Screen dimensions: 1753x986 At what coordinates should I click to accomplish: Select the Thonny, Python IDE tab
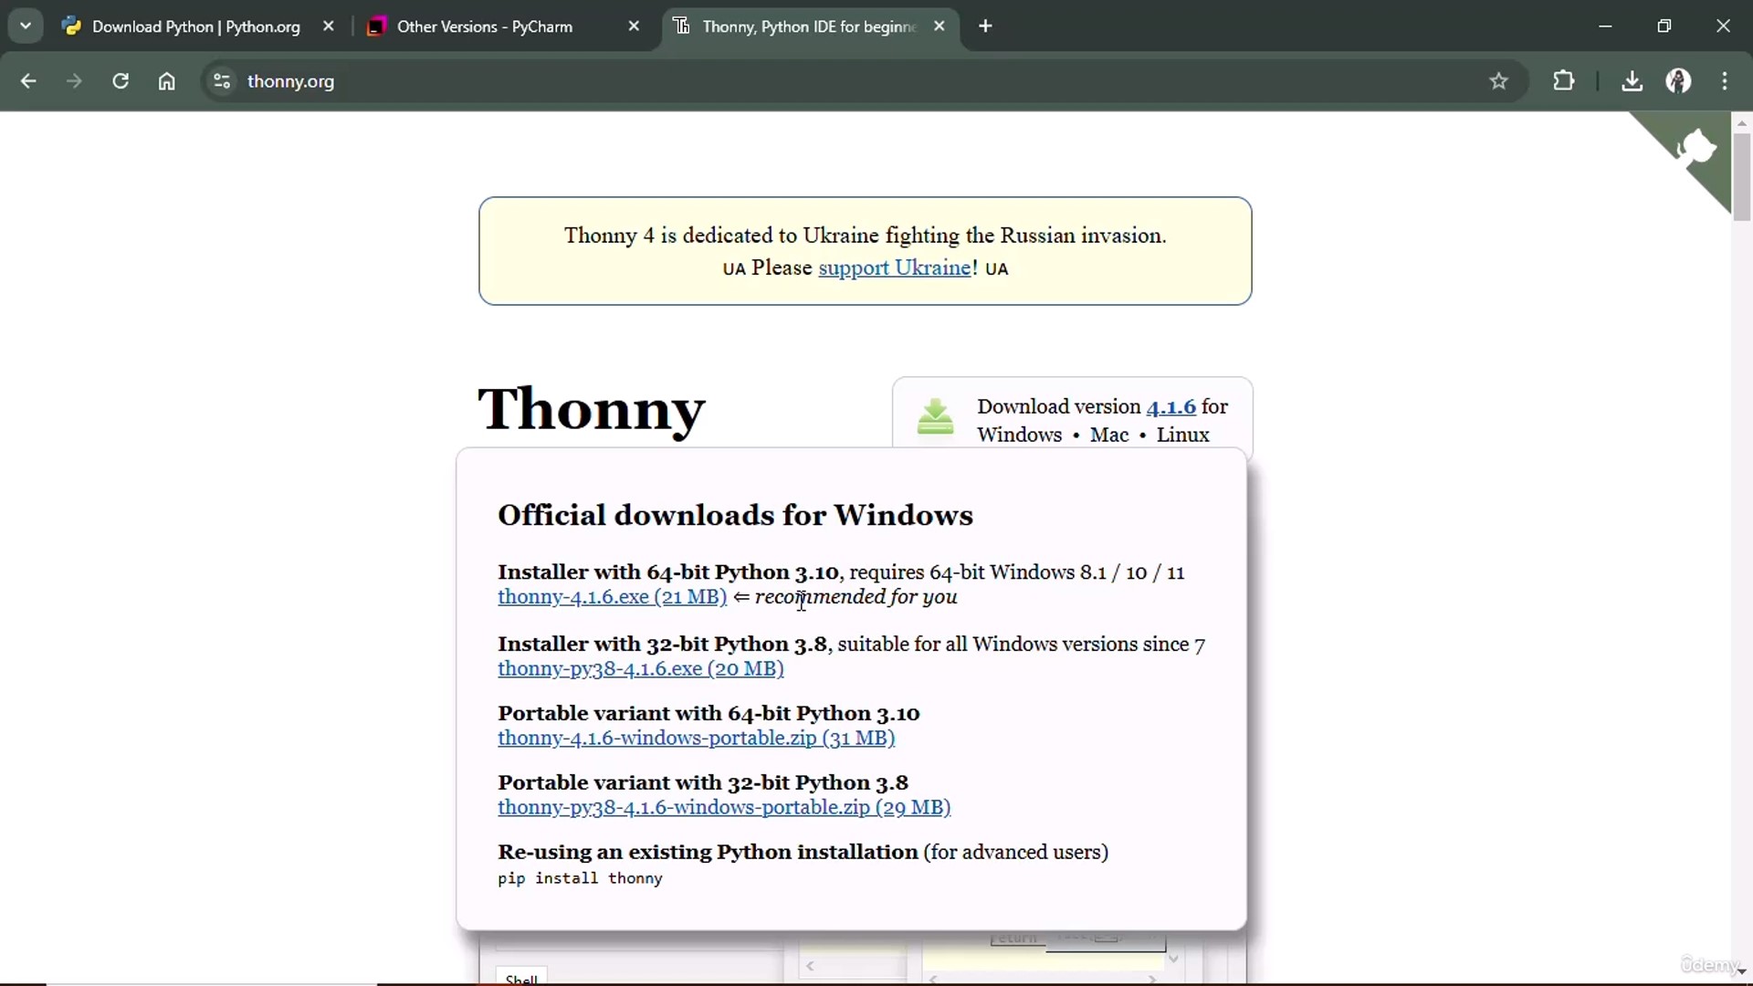808,26
